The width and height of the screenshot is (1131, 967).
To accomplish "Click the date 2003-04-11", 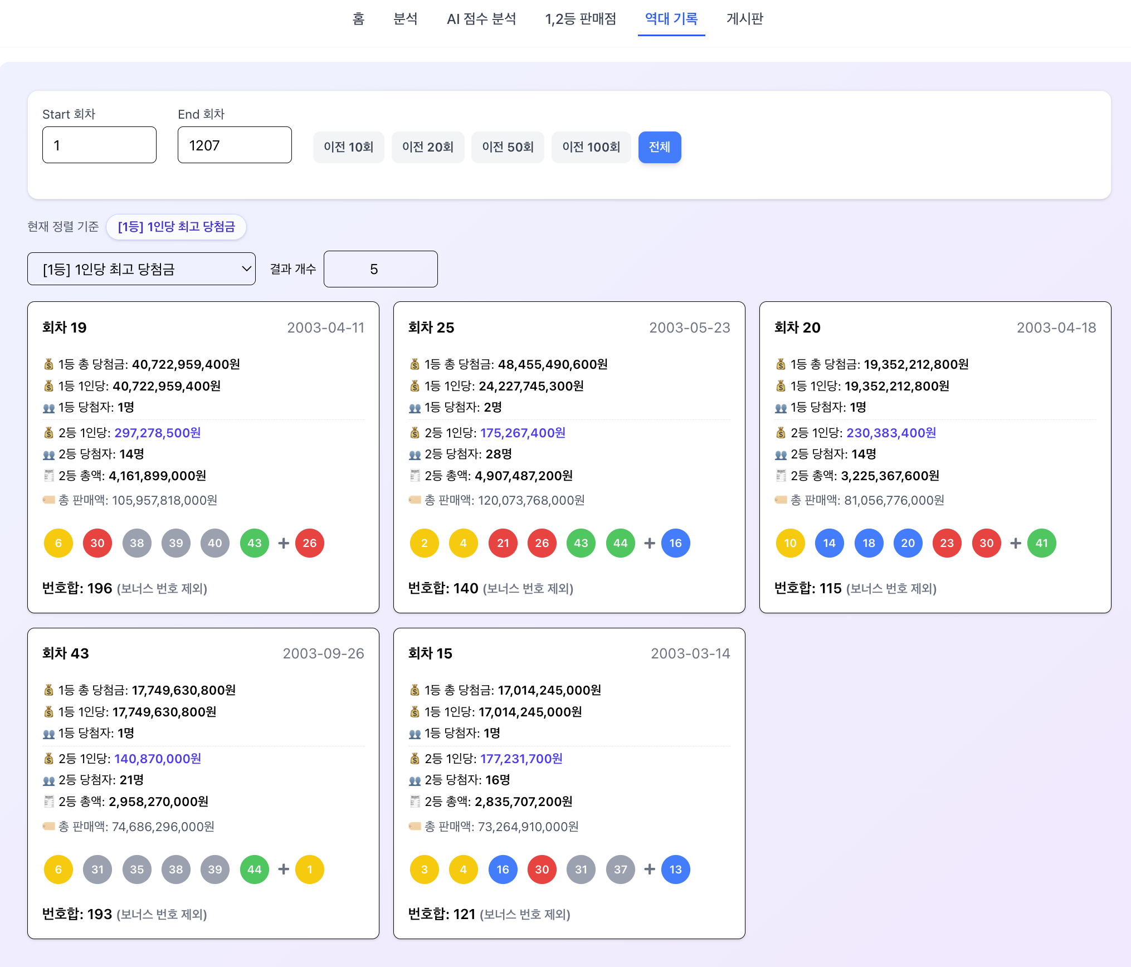I will pos(325,328).
